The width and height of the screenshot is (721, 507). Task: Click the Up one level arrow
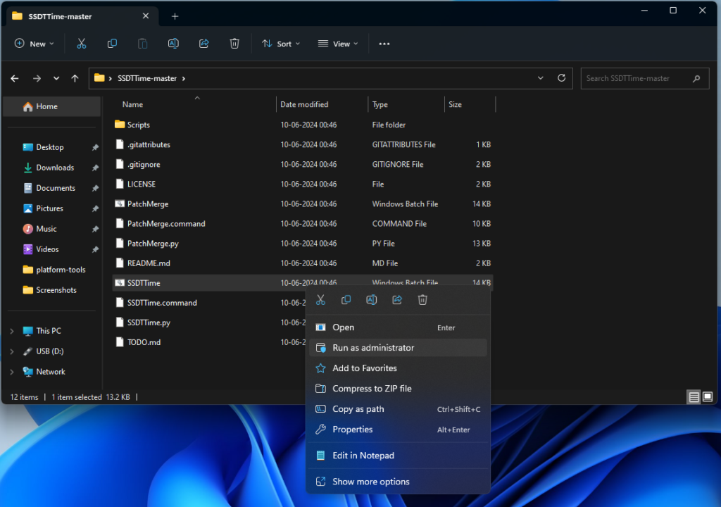pyautogui.click(x=75, y=78)
